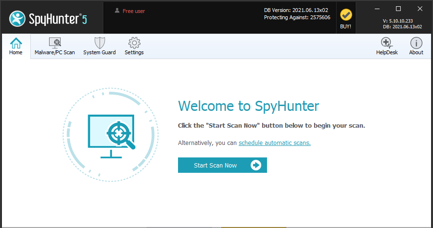Click the Welcome to SpyHunter heading
The height and width of the screenshot is (228, 433).
tap(249, 106)
